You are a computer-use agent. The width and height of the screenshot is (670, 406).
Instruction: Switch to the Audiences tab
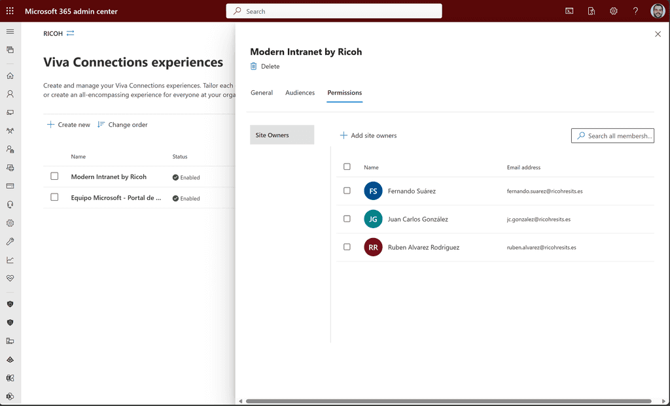(300, 93)
